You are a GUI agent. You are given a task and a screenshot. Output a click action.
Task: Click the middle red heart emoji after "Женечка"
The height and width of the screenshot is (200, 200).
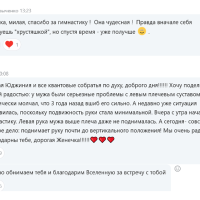pyautogui.click(x=102, y=139)
